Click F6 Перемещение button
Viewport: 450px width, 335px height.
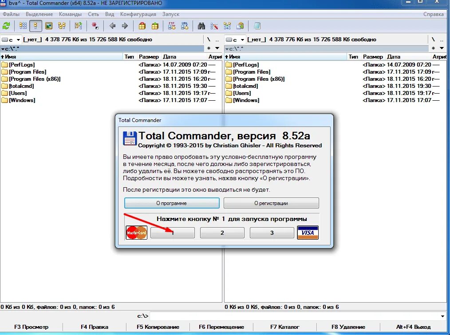point(221,327)
